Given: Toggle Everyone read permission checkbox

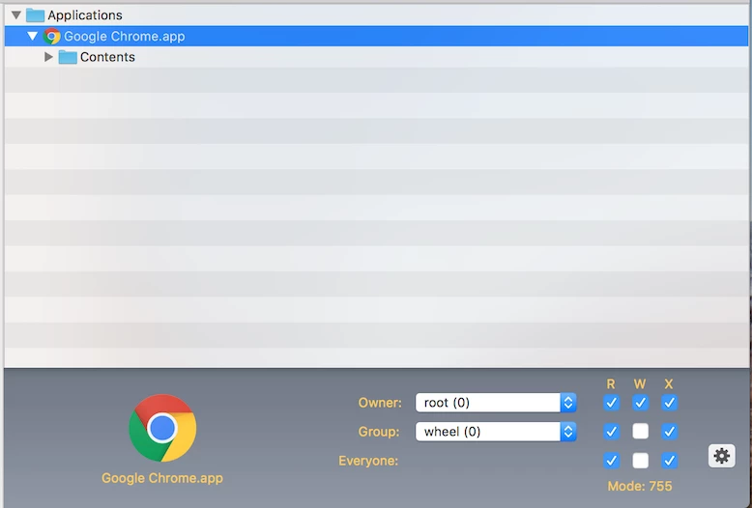Looking at the screenshot, I should 612,461.
